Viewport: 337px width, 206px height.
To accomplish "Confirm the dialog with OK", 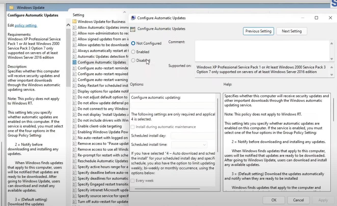I will coord(274,200).
